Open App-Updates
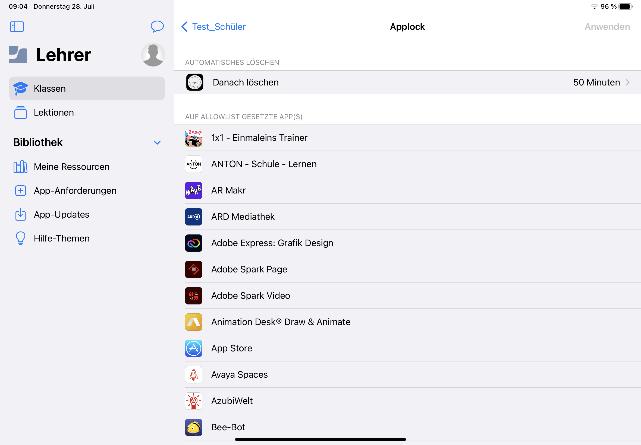 87,214
